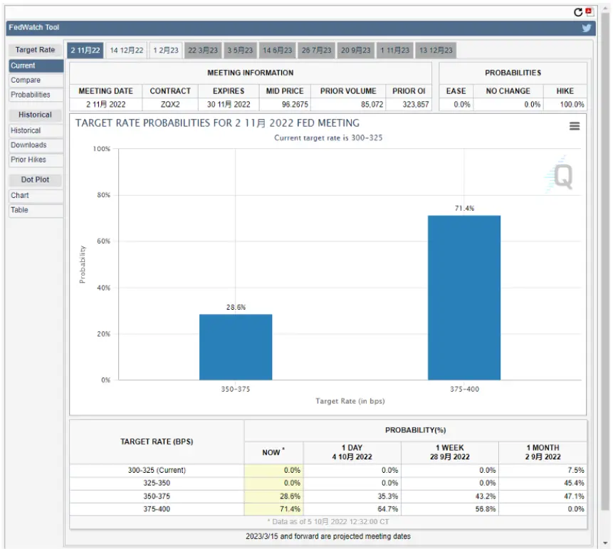Switch to the 14 12月22 meeting tab
The height and width of the screenshot is (549, 613).
tap(127, 50)
